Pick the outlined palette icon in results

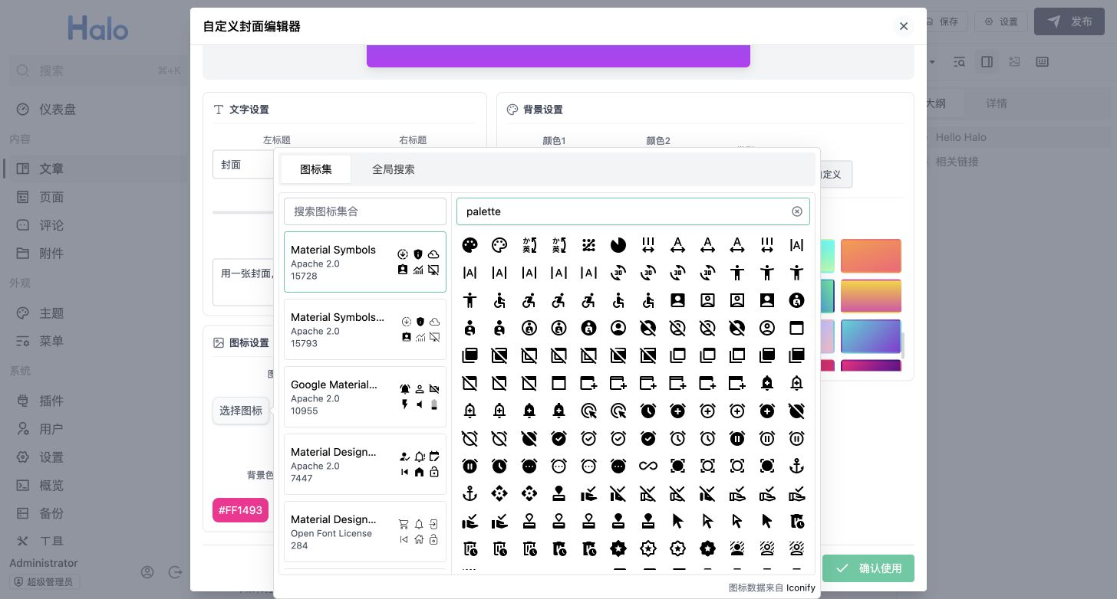[x=499, y=245]
